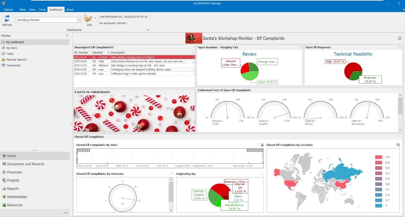Switch to the View ribbon tab
This screenshot has width=405, height=217.
pyautogui.click(x=32, y=10)
